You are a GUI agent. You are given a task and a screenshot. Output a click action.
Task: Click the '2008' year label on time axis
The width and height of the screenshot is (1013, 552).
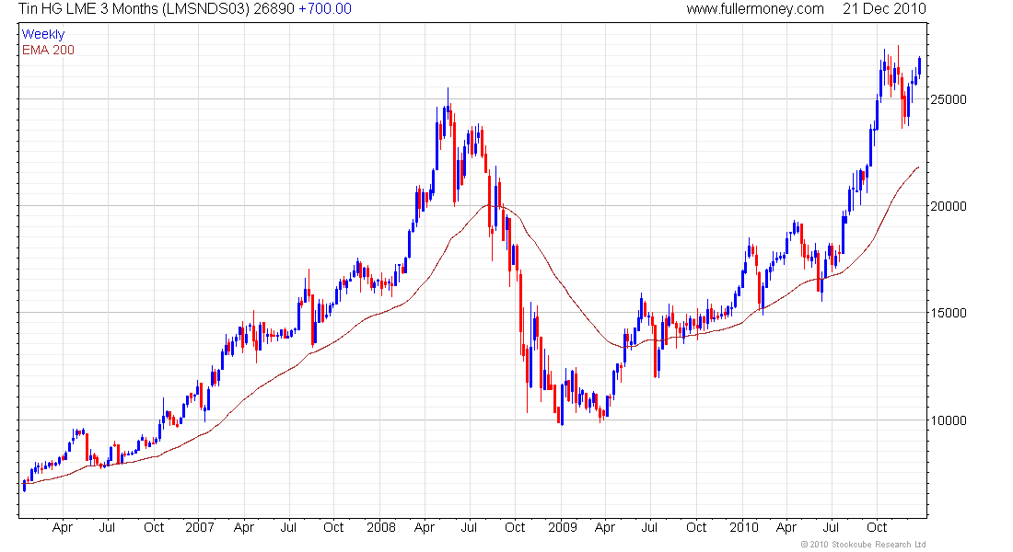(x=381, y=527)
